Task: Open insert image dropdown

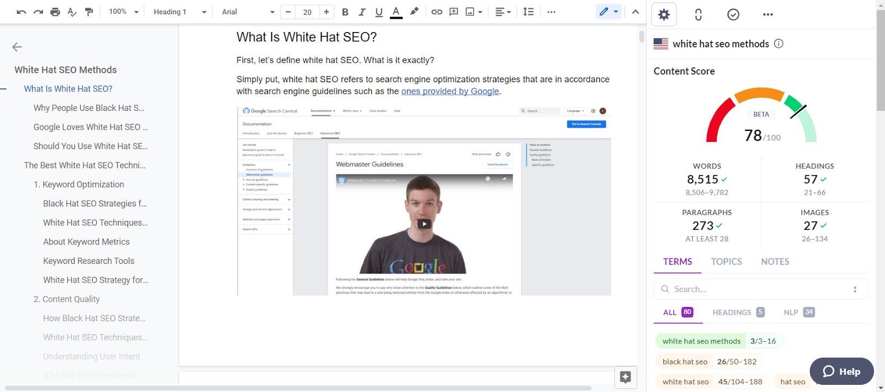Action: point(474,12)
